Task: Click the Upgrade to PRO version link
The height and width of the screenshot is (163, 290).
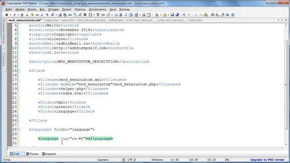Action: [267, 160]
